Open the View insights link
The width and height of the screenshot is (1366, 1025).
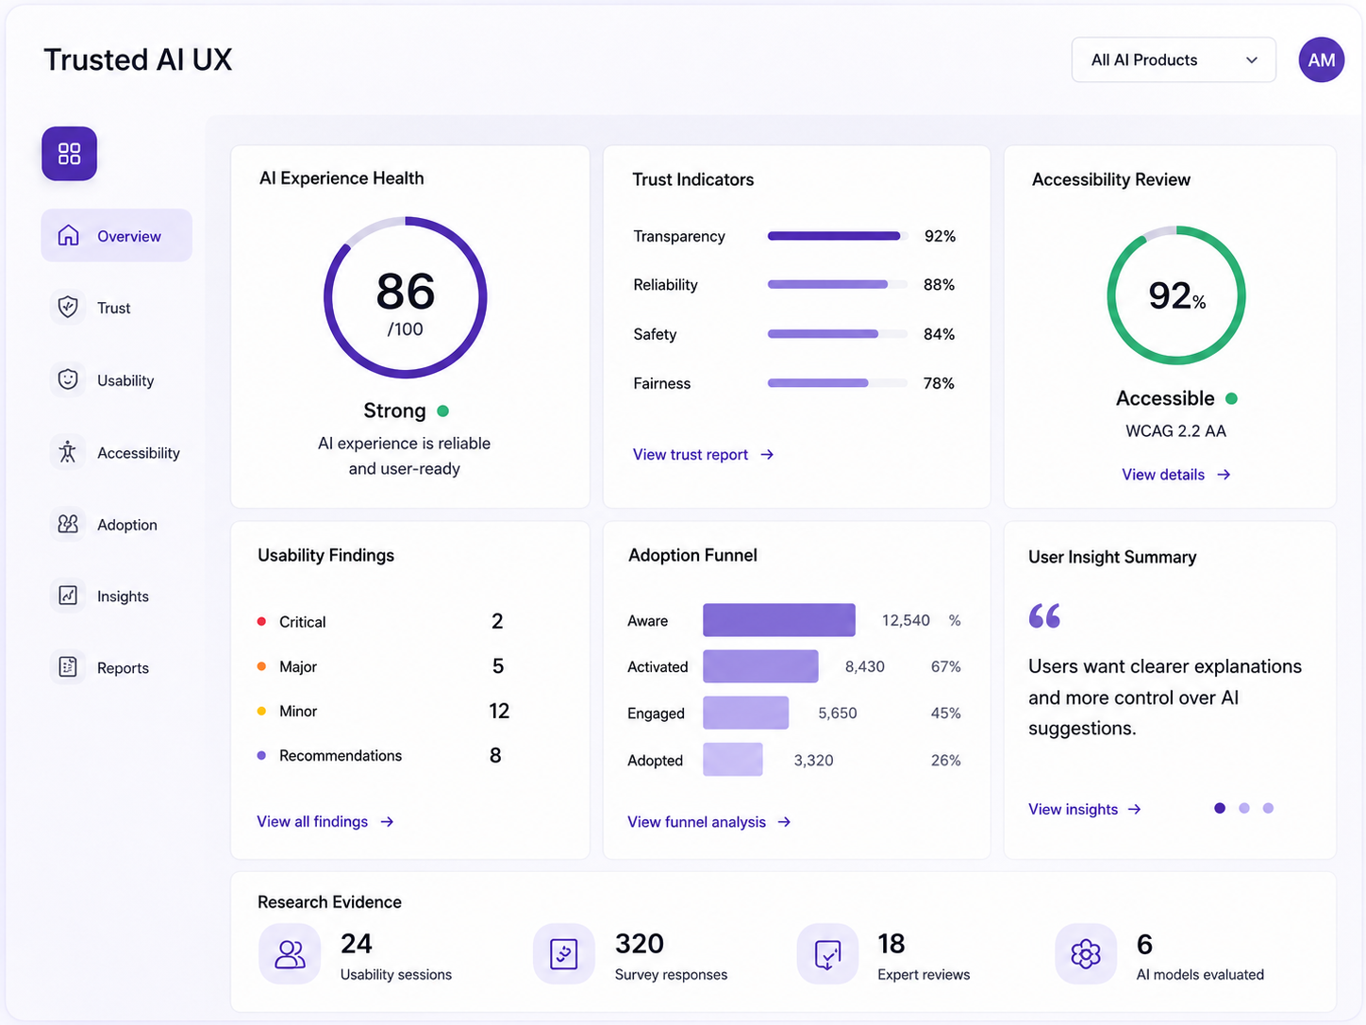1073,810
